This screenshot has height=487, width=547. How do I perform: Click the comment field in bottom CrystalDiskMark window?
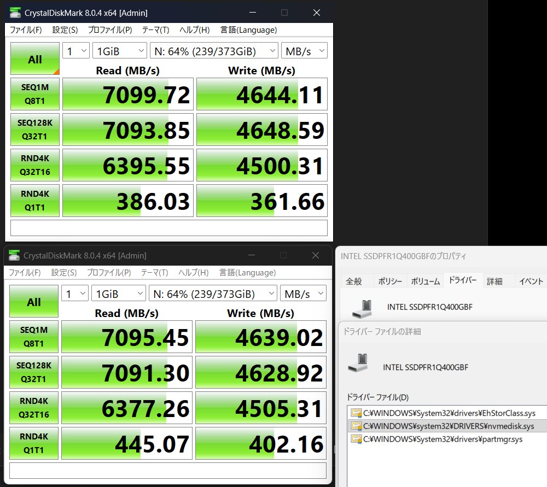[168, 470]
